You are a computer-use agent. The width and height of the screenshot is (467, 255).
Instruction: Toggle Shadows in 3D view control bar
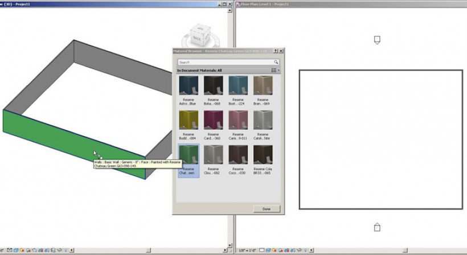(x=28, y=250)
